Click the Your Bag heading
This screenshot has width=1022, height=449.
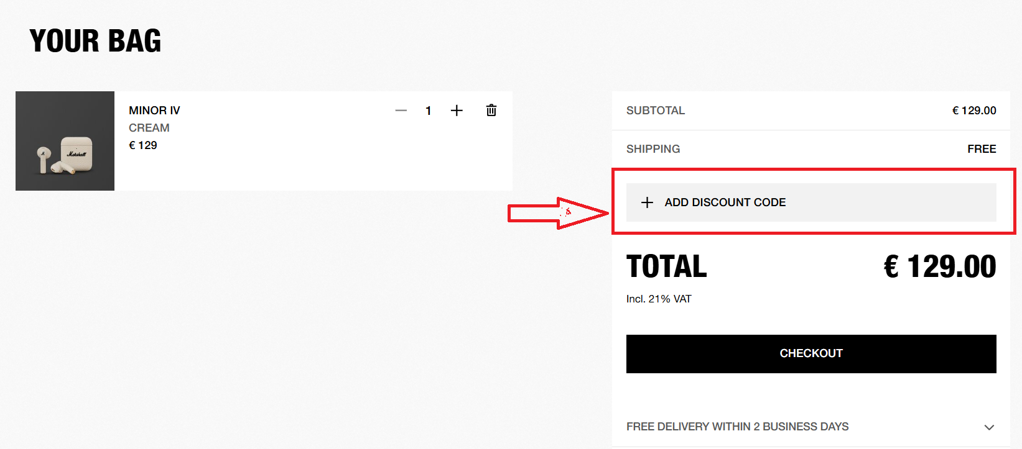click(x=95, y=41)
